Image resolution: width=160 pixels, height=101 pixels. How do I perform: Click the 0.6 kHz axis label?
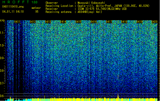click(x=2, y=96)
